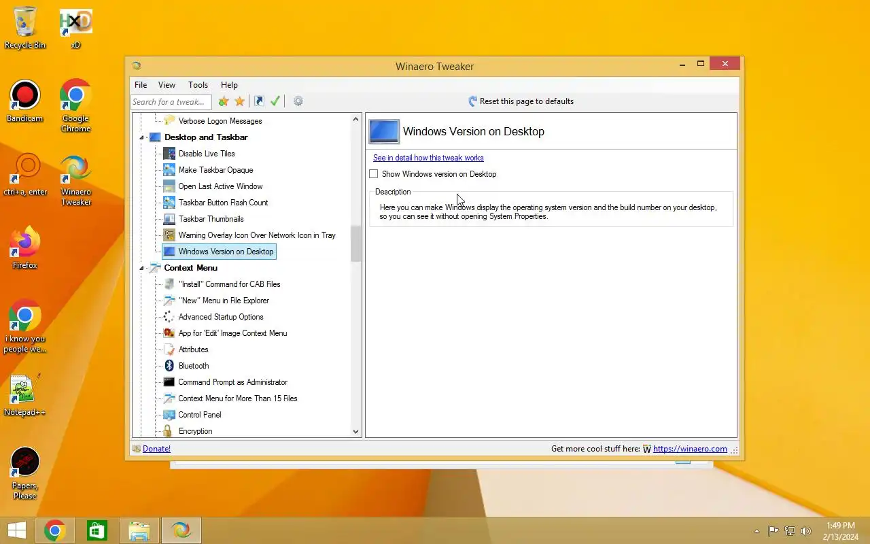Click the Install Command for CAB Files icon

pyautogui.click(x=169, y=284)
